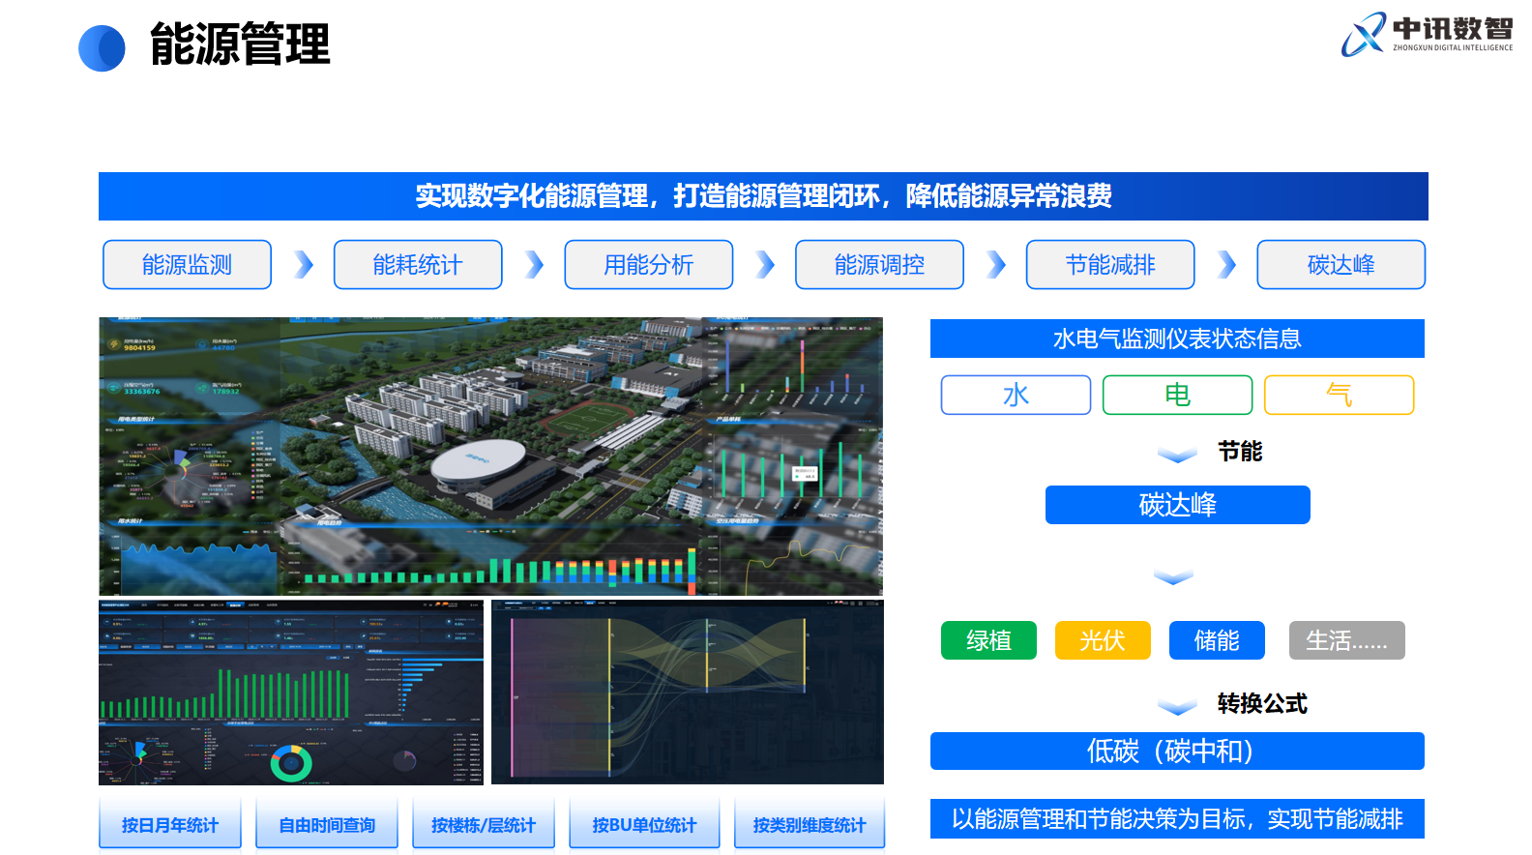Click the arrow between 能耗统计 and 用能分析
Screen dimensions: 1532x855
click(x=534, y=265)
